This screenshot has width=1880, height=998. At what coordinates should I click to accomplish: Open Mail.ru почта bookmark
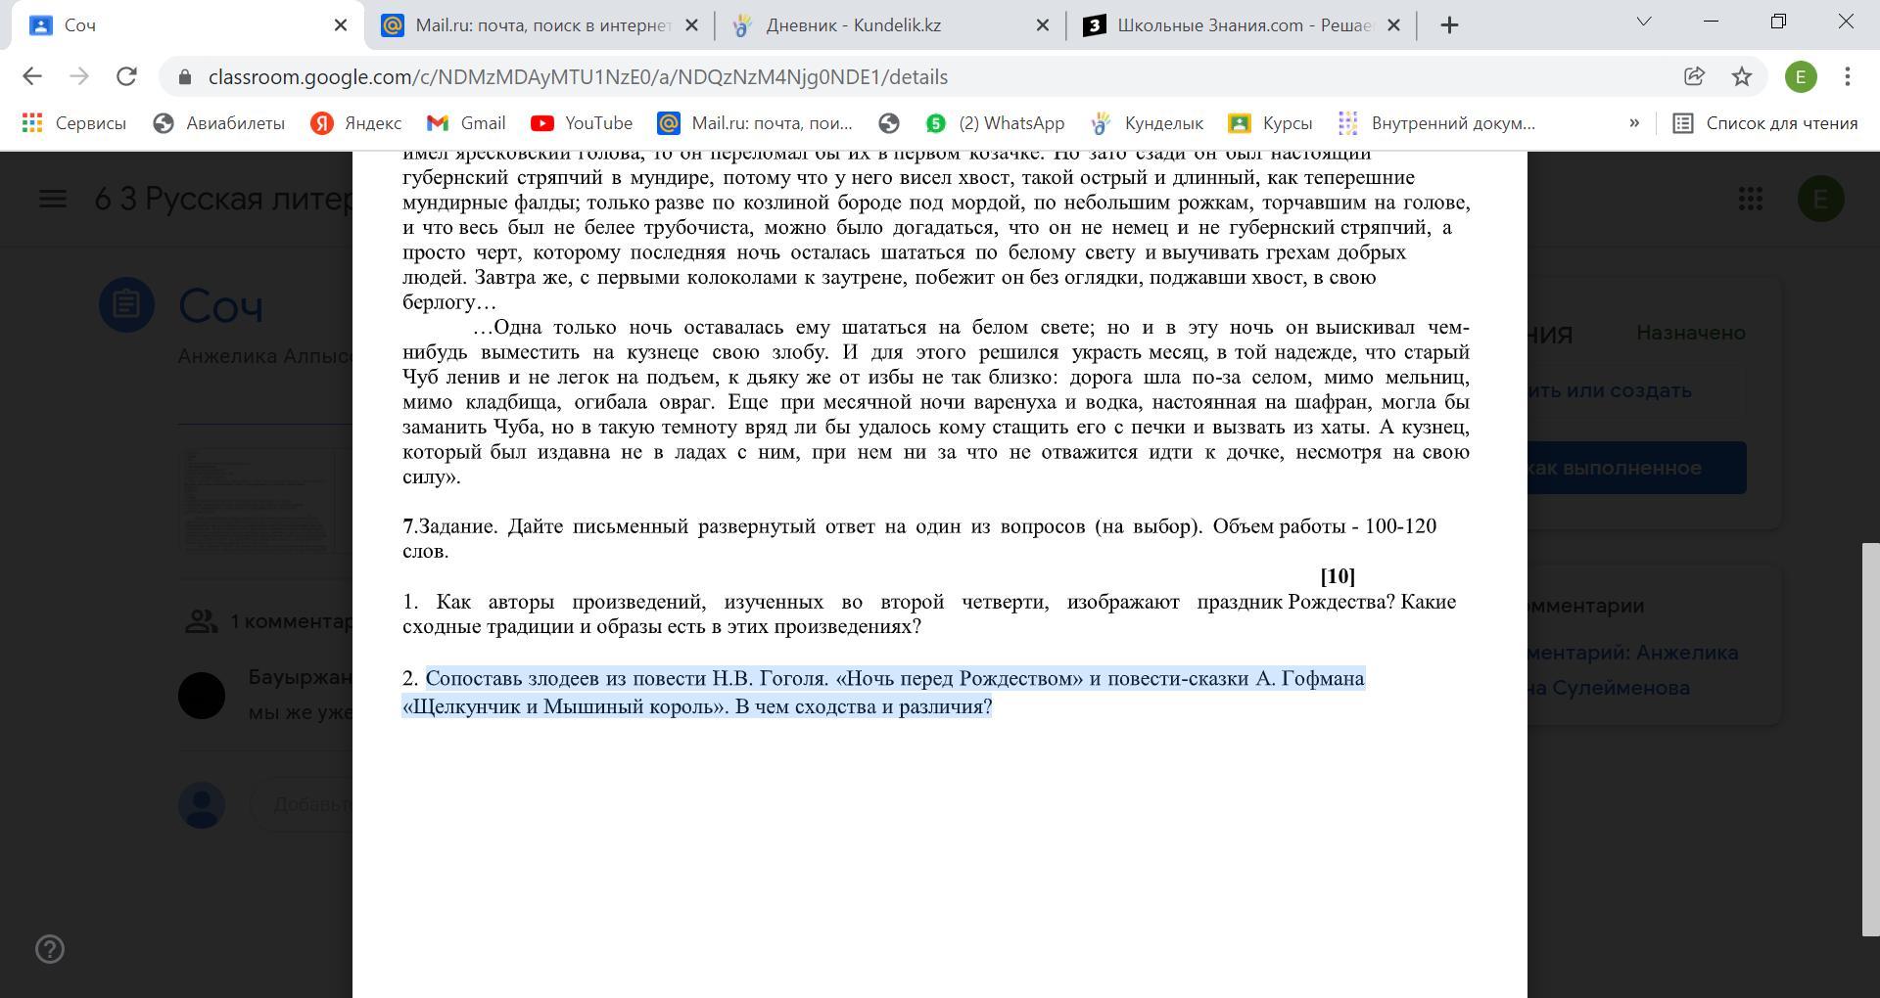pos(756,123)
